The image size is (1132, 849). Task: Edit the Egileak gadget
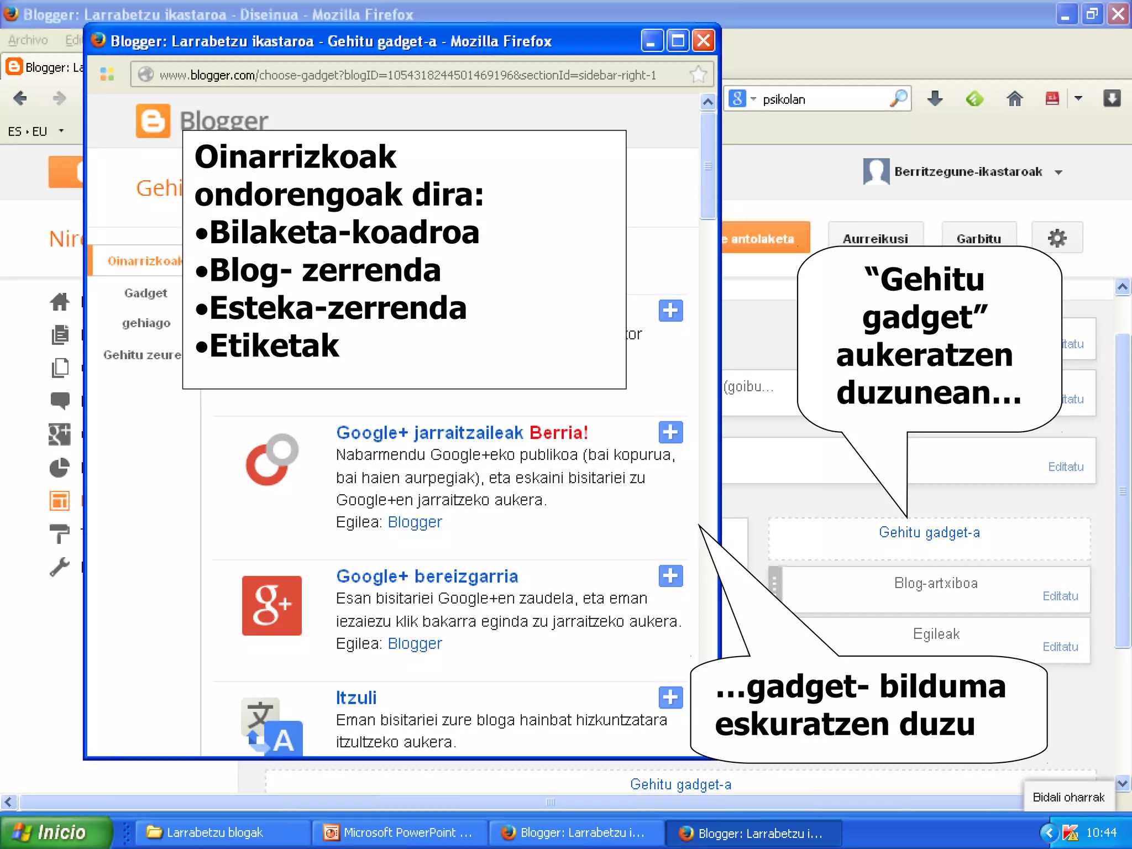pyautogui.click(x=1060, y=647)
